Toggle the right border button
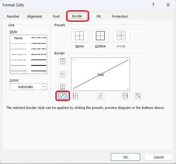Viewport: 176px width, 164px height. [x=125, y=96]
